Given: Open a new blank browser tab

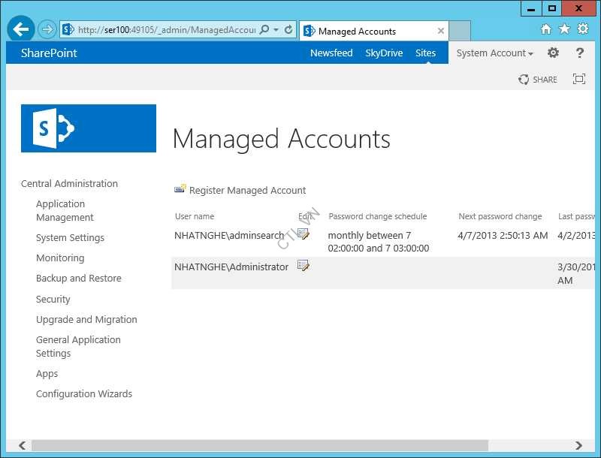Looking at the screenshot, I should click(460, 31).
